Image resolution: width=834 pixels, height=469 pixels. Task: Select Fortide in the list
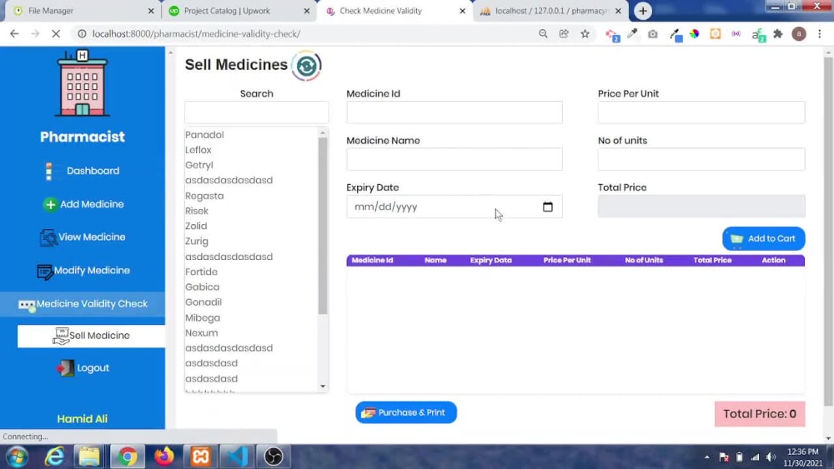(201, 272)
